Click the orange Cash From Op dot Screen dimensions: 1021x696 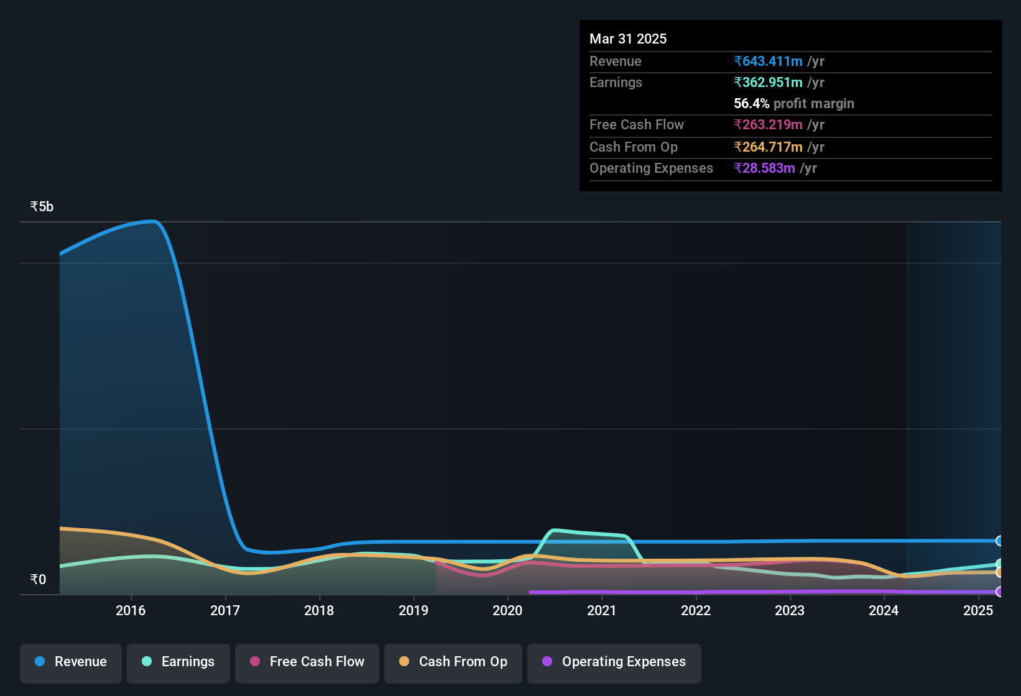404,661
